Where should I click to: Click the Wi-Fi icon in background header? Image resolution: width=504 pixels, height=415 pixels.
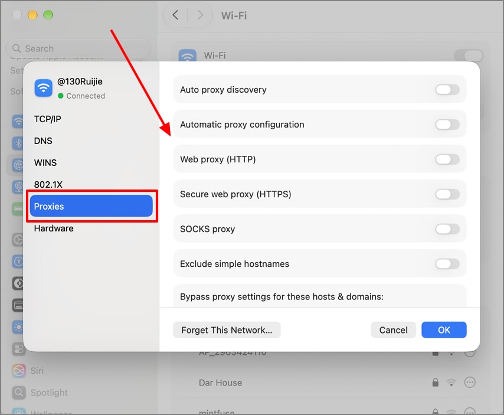click(188, 55)
